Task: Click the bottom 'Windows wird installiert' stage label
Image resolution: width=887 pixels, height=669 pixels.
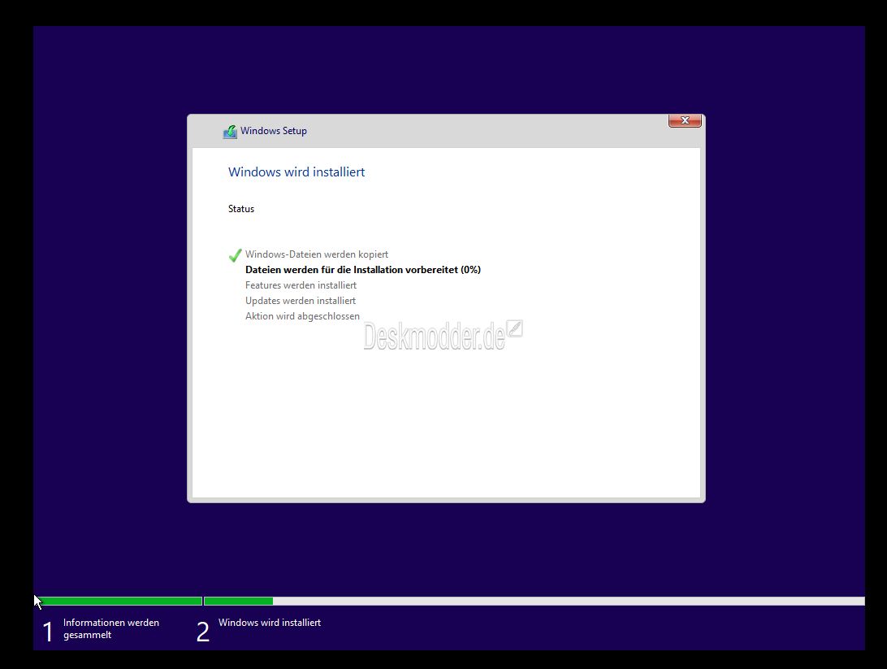Action: tap(270, 623)
